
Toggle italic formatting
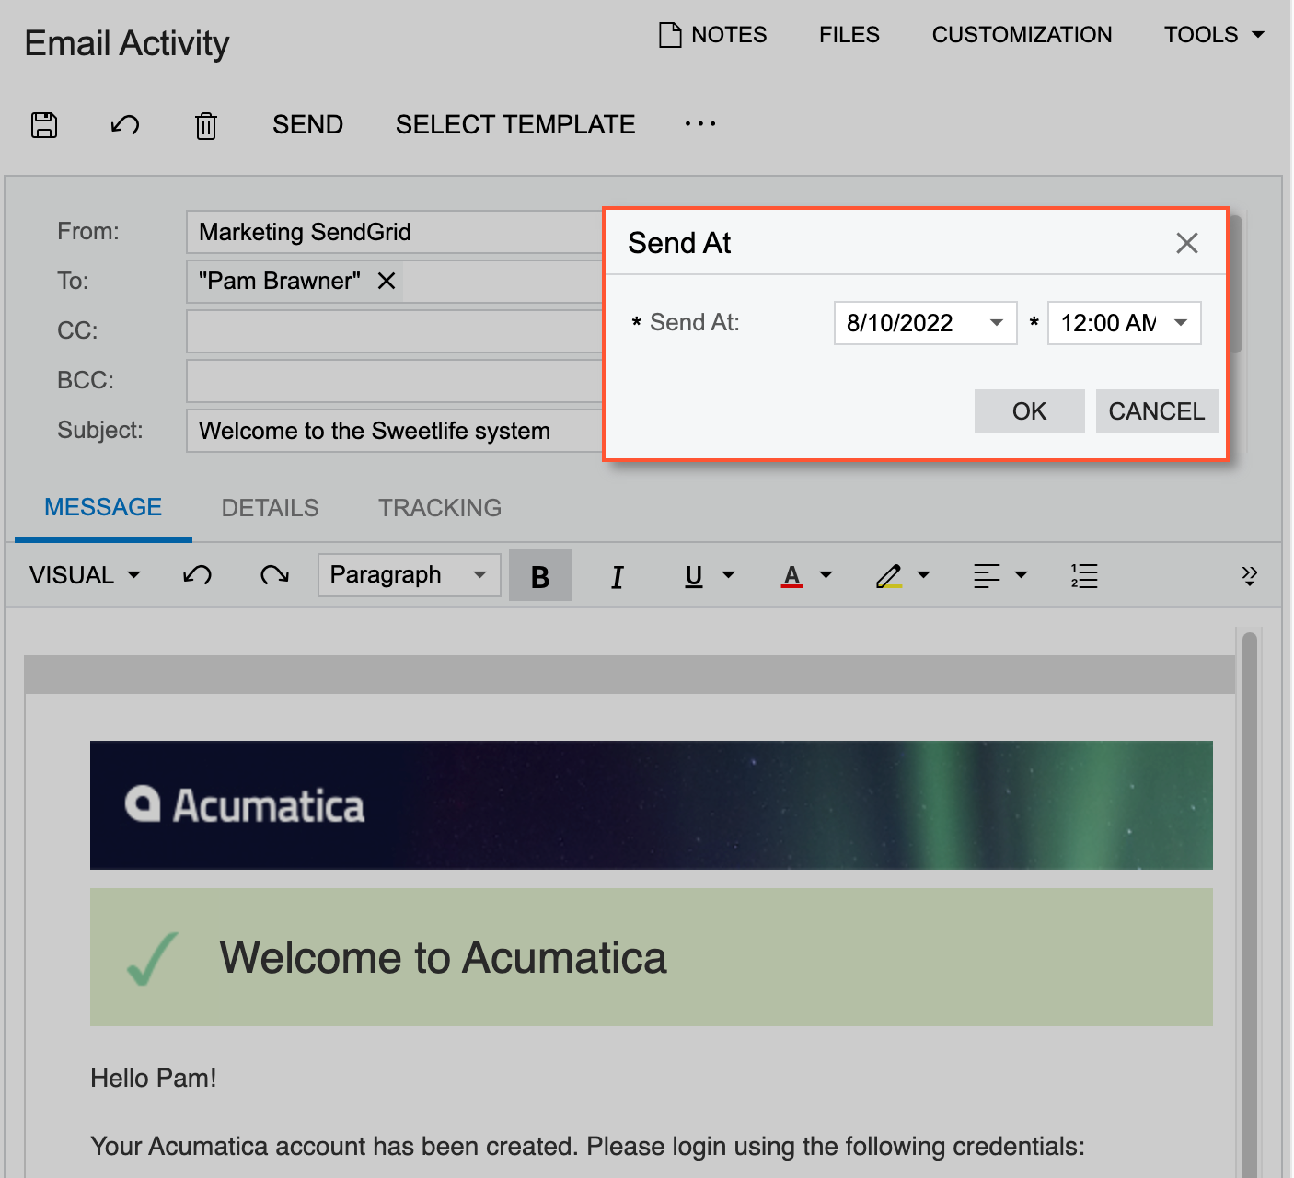617,574
